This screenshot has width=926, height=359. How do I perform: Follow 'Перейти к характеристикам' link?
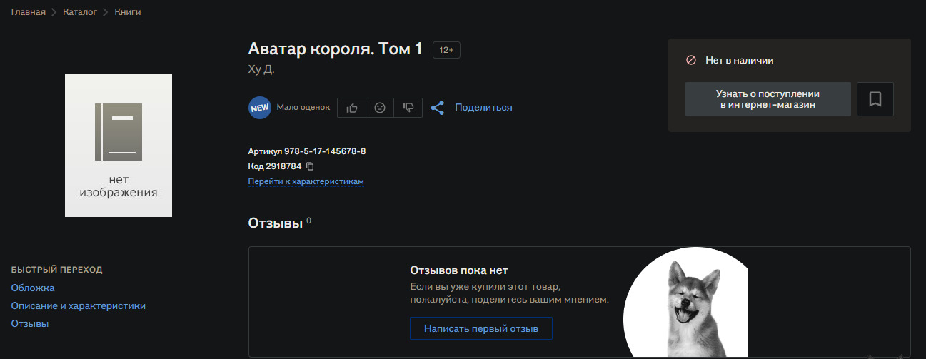click(306, 182)
